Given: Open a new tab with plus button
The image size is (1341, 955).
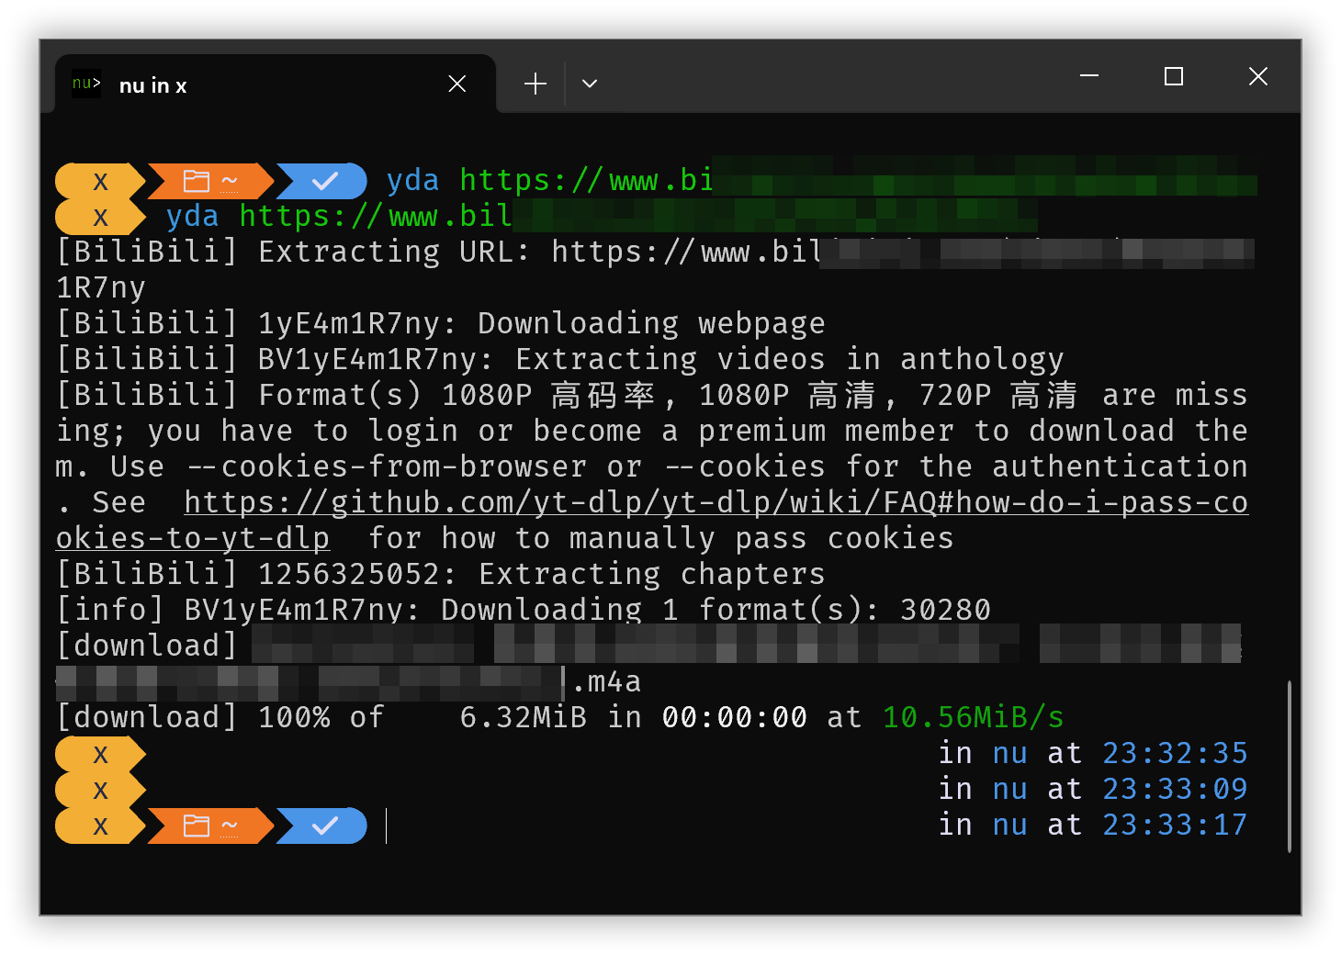Looking at the screenshot, I should point(535,84).
